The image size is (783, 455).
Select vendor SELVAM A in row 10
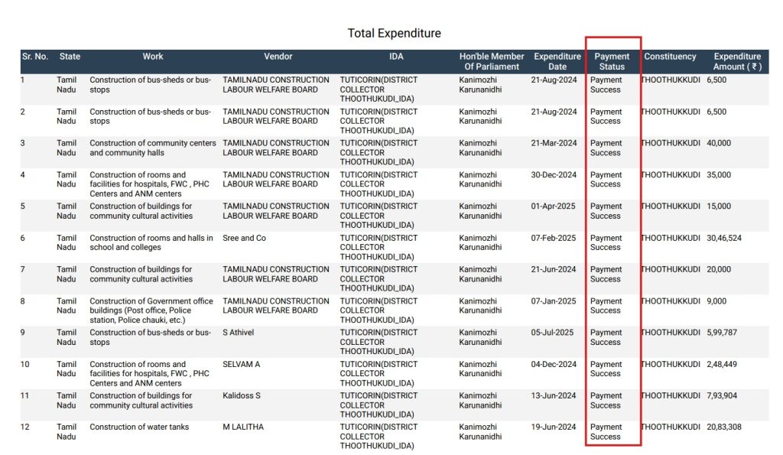241,365
